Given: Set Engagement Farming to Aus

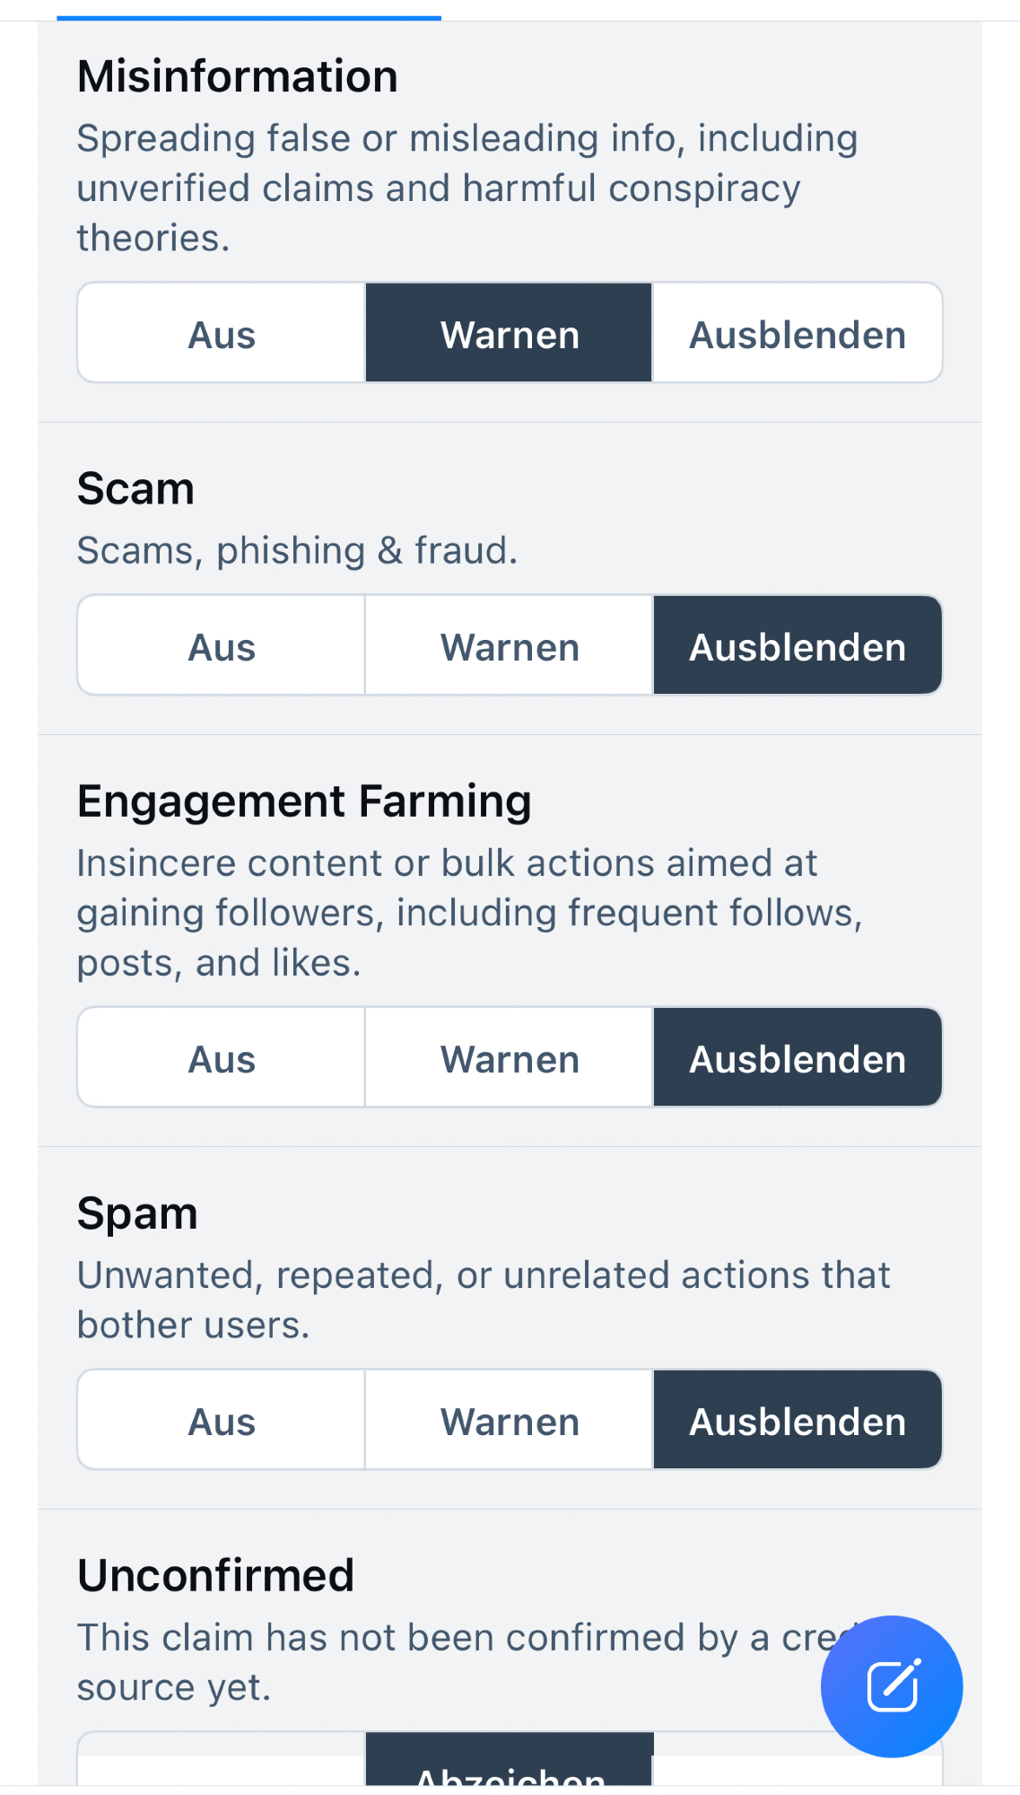Looking at the screenshot, I should click(222, 1058).
